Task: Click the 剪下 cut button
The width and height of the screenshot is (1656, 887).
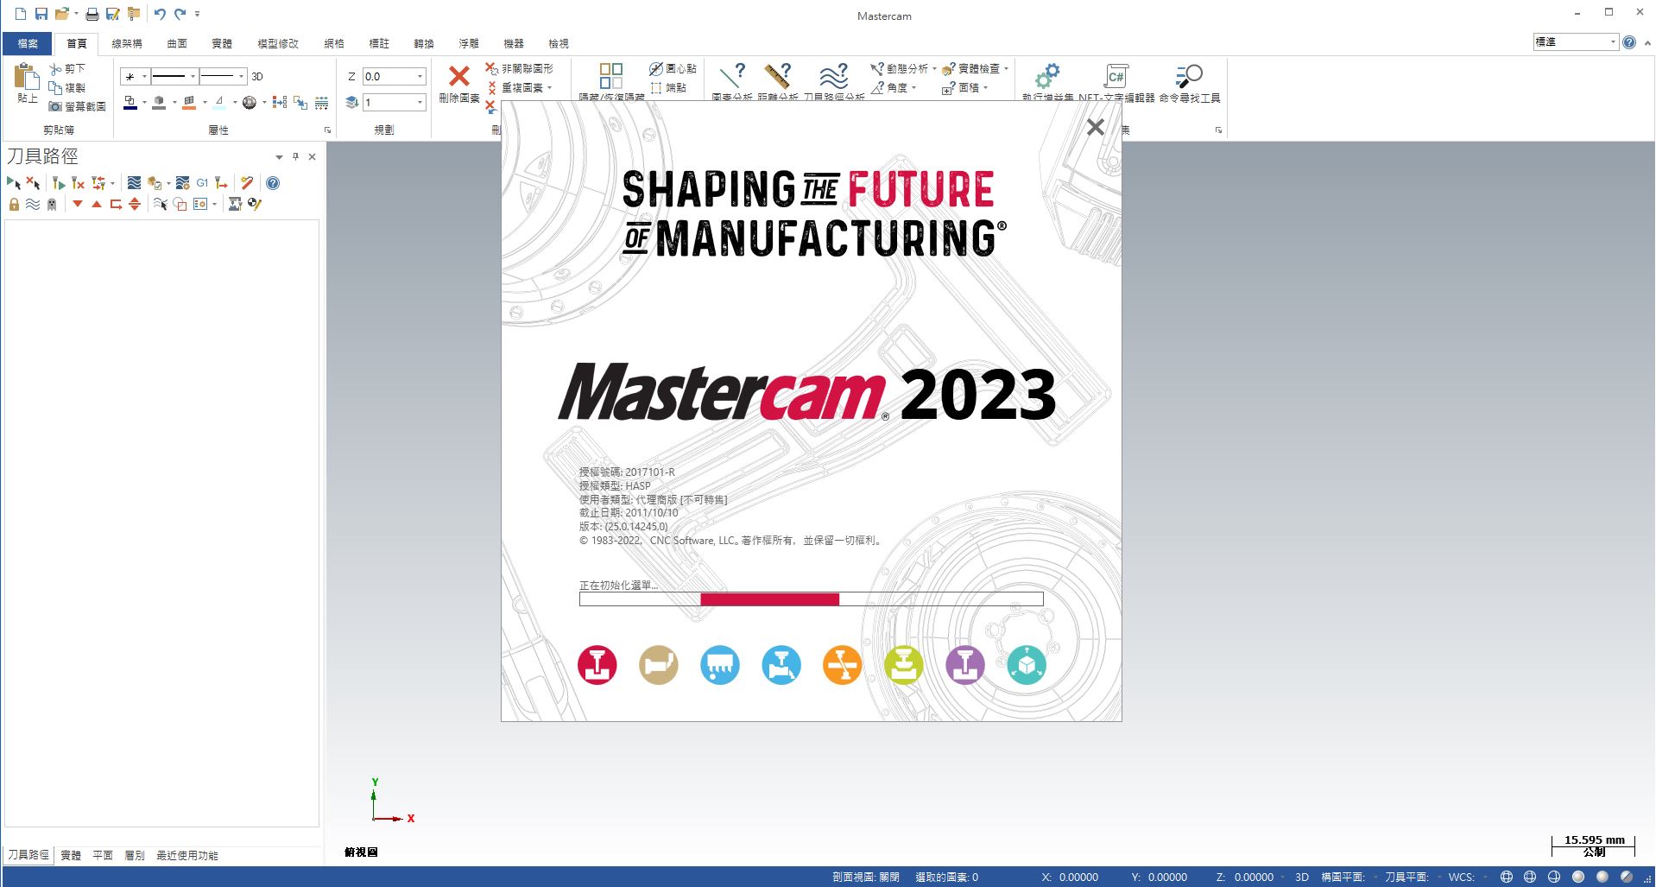Action: [68, 68]
